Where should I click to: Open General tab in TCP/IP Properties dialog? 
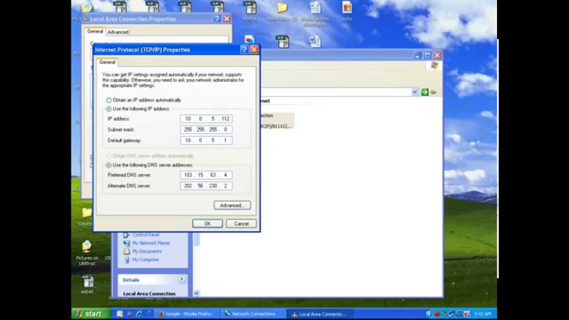(107, 62)
